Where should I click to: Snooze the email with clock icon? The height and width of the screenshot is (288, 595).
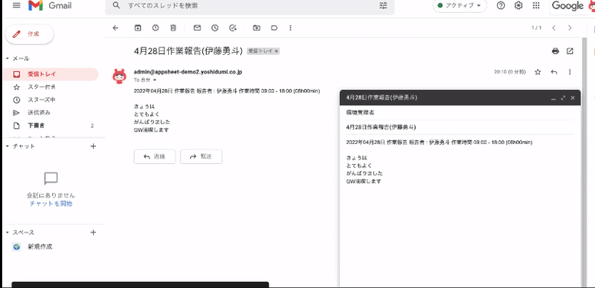[215, 27]
